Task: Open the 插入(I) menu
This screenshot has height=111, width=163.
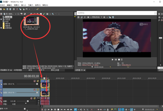Action: coord(24,5)
